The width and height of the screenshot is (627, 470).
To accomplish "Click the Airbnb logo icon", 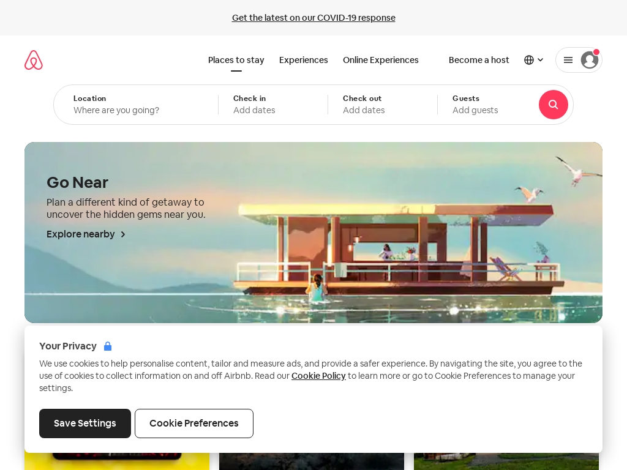I will click(x=34, y=60).
